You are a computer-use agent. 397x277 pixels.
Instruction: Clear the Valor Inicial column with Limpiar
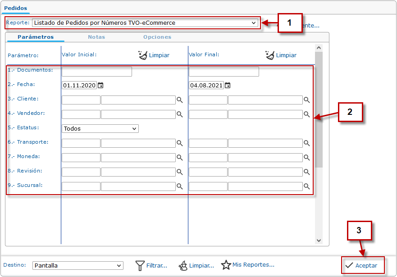point(154,55)
